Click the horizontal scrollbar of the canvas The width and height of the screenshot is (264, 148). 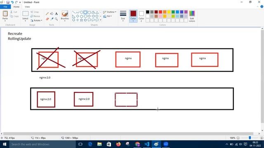(x=128, y=134)
